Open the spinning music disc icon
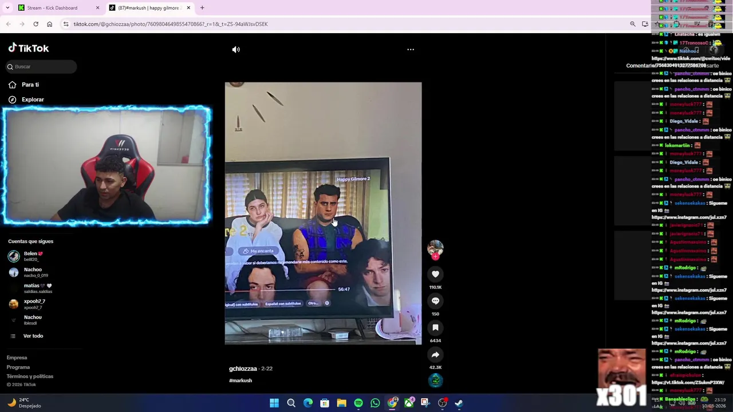The image size is (733, 412). coord(435,380)
